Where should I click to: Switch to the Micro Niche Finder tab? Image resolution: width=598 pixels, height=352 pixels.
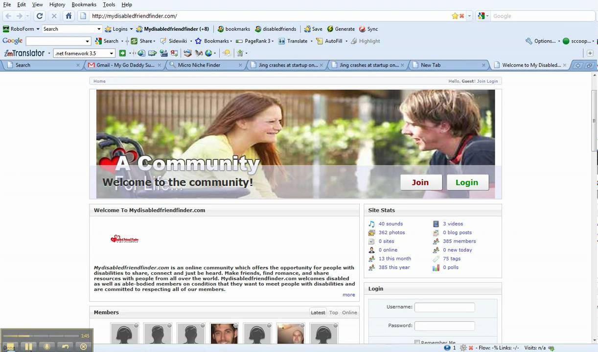205,65
